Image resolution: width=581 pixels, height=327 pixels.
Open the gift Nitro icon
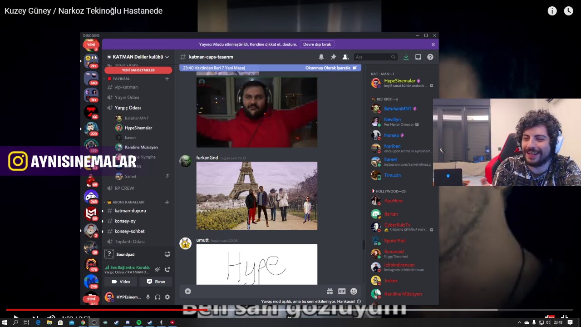(x=330, y=291)
